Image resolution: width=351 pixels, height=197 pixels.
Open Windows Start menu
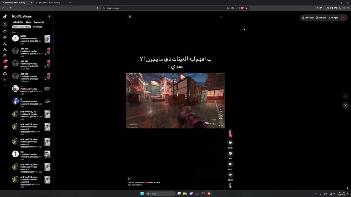142,194
